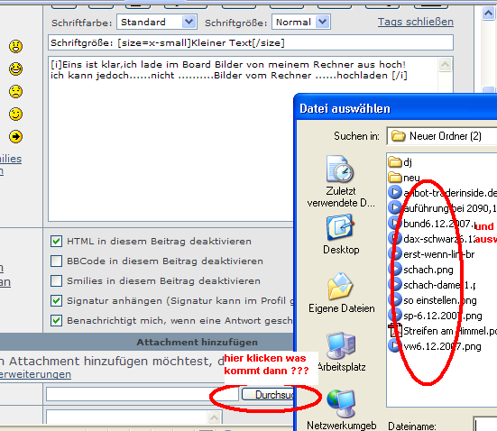This screenshot has width=497, height=431.
Task: Insert the yellow arrow smiley
Action: coord(15,137)
